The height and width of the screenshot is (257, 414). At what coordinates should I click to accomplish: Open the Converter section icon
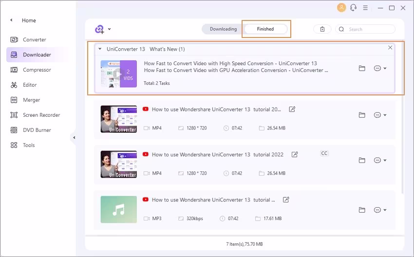point(14,39)
